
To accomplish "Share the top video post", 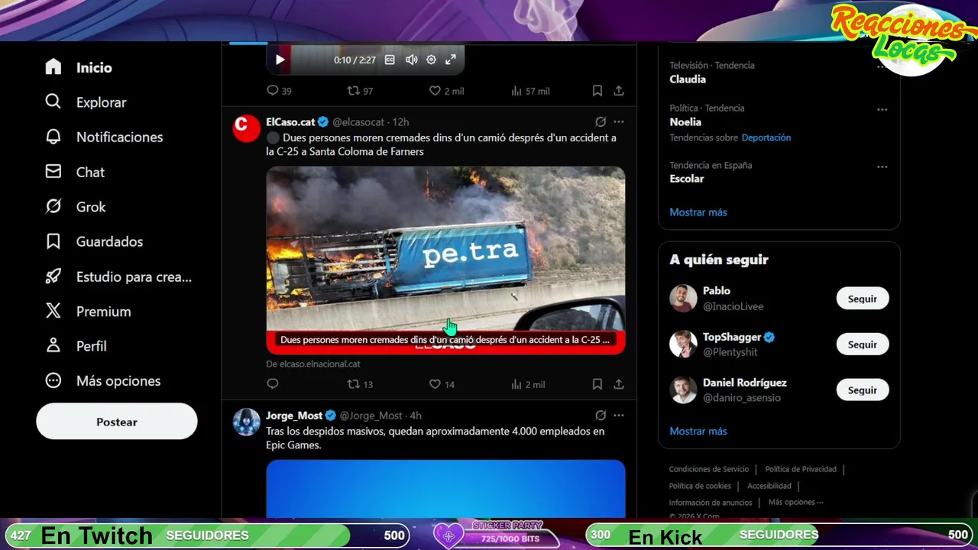I will tap(619, 91).
